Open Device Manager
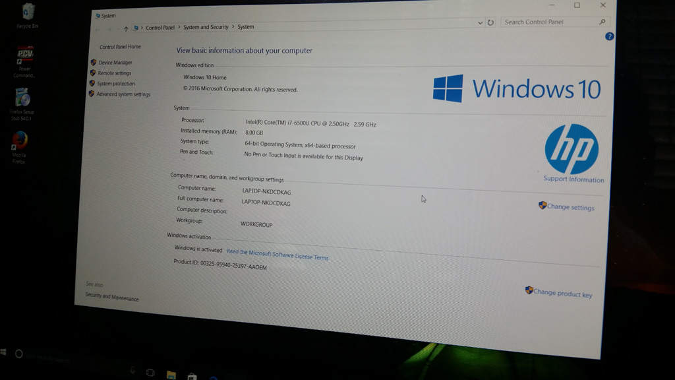The height and width of the screenshot is (380, 675). [115, 63]
